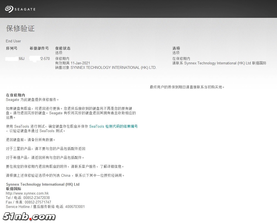277x223 pixels.
Task: Select 对于三星的产品 instruction line
Action: (46, 149)
